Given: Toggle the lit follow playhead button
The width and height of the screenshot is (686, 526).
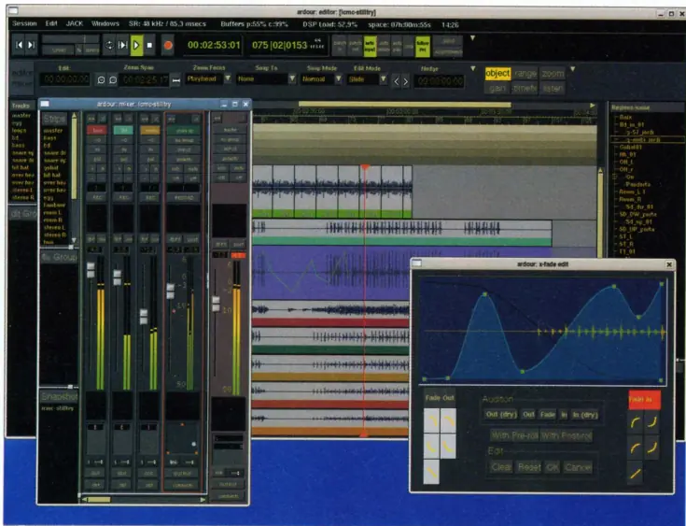Looking at the screenshot, I should (x=422, y=46).
